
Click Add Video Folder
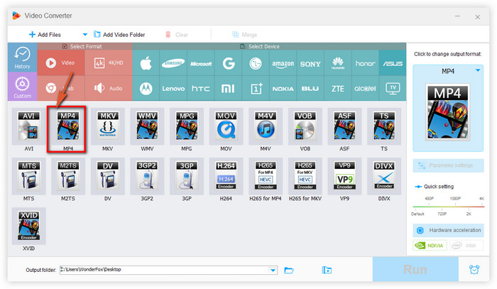119,35
